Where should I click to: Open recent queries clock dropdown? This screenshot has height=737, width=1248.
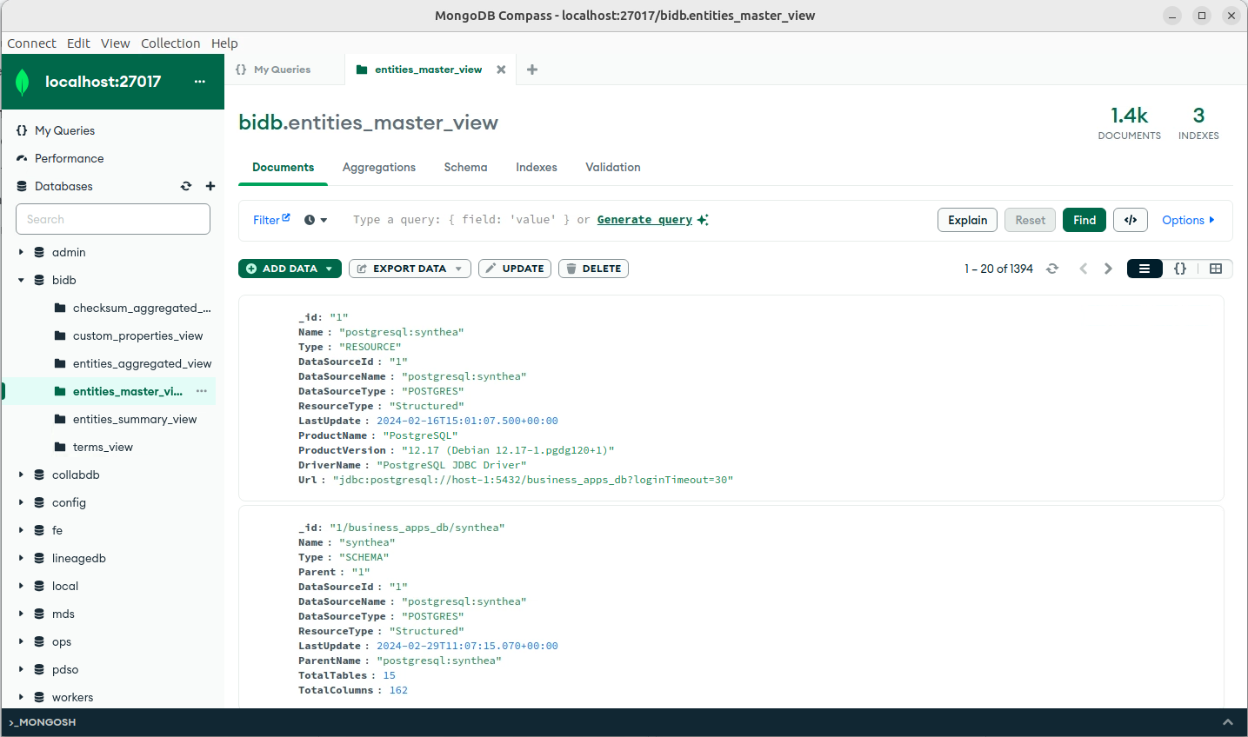(x=316, y=220)
